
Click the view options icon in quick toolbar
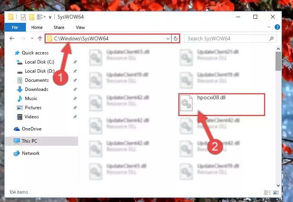coord(40,17)
